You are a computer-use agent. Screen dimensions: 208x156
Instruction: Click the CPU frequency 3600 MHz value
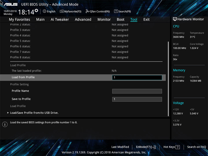pos(179,37)
